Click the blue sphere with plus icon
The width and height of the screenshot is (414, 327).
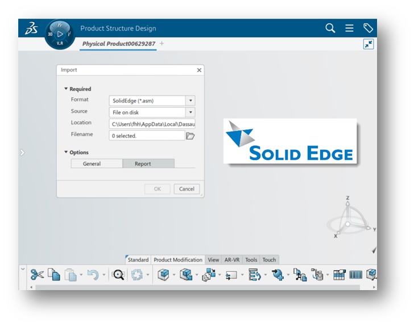click(x=278, y=275)
